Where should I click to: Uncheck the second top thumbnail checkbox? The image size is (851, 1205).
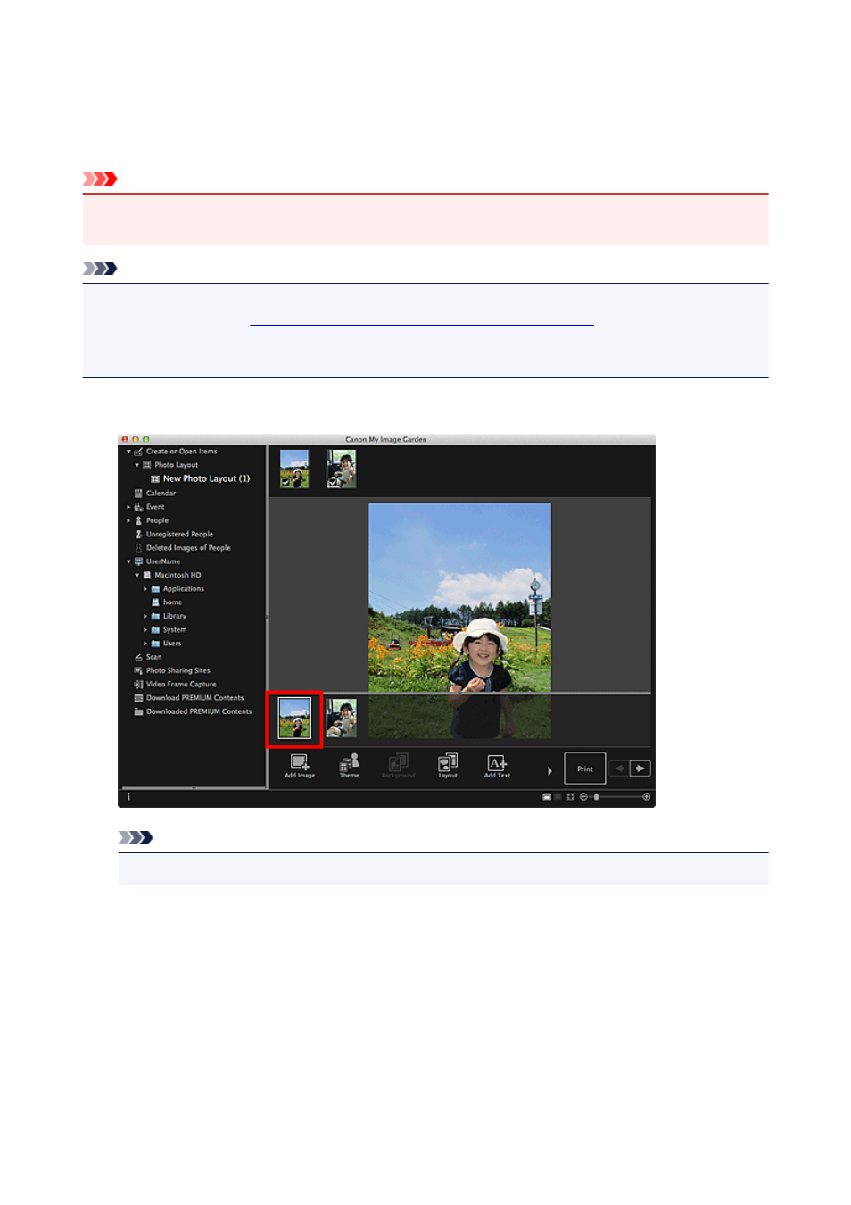[x=333, y=482]
